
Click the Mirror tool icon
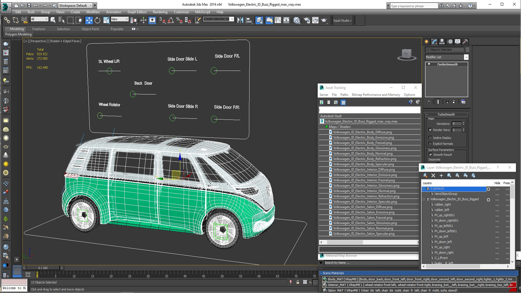coord(240,20)
